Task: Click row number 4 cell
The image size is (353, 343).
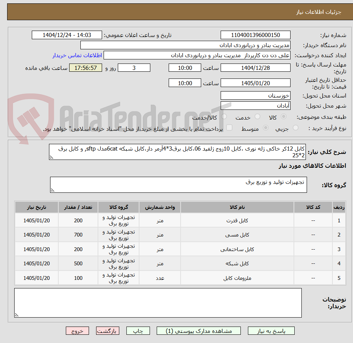Action: (339, 264)
